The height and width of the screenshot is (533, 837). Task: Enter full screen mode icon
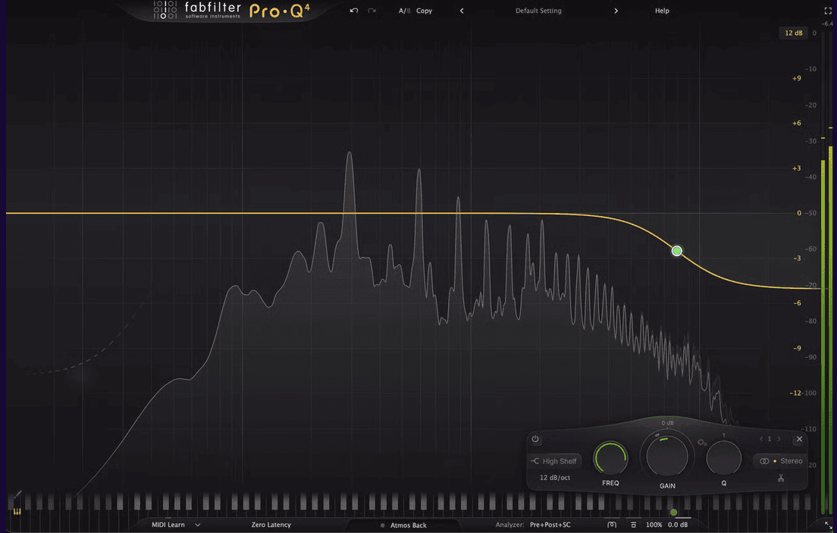tap(828, 11)
